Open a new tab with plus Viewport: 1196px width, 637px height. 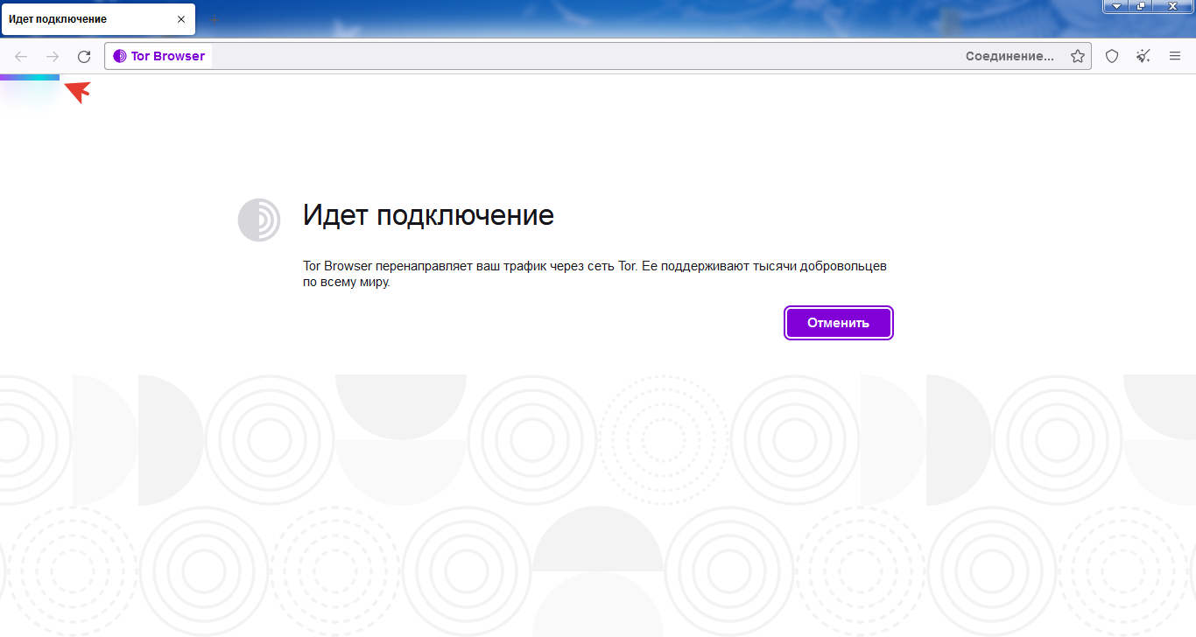pos(214,19)
